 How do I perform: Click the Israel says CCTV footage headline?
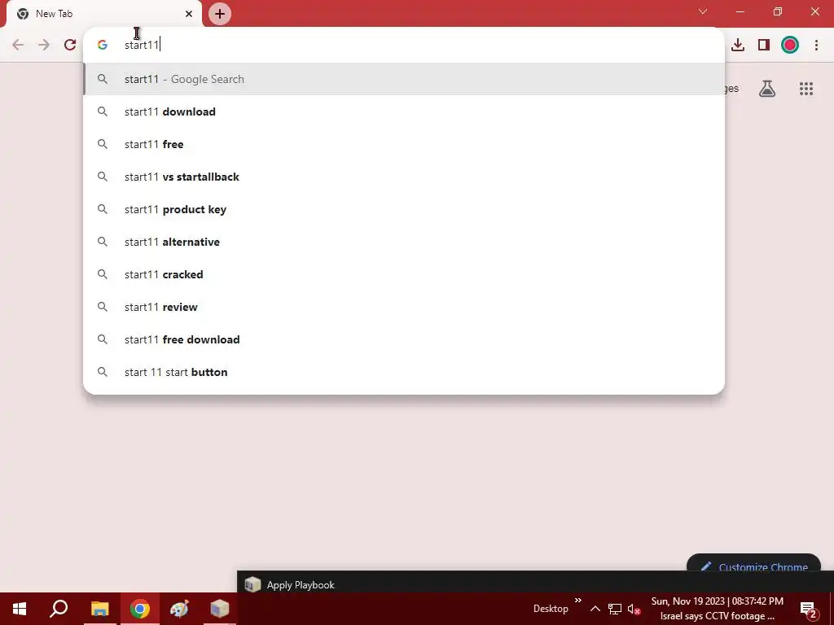pos(717,617)
